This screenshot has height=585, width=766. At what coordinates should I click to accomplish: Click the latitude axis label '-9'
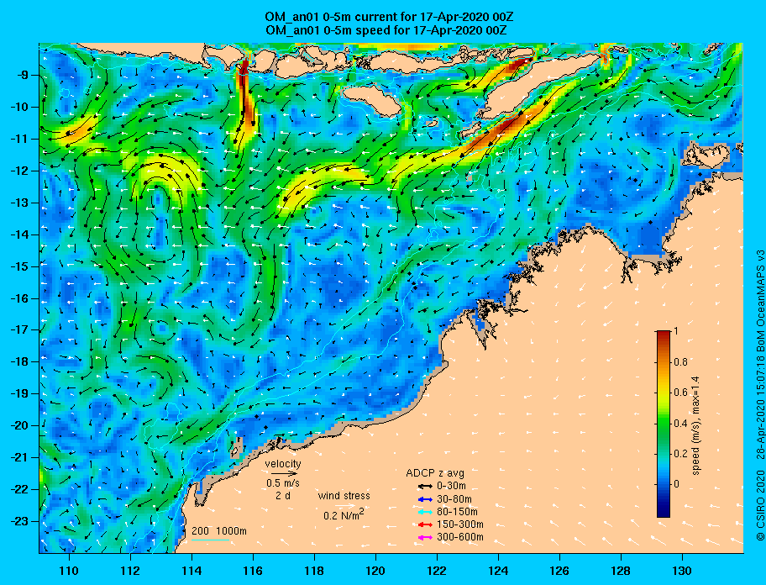tap(23, 76)
